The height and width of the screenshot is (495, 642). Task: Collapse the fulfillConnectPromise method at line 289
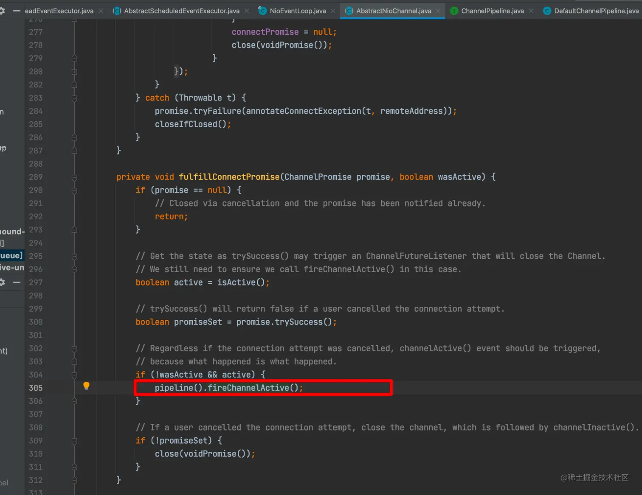[74, 177]
